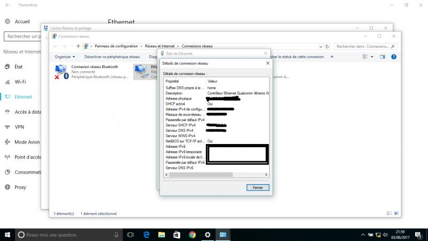Click the volume icon in system tray
The height and width of the screenshot is (241, 428).
pyautogui.click(x=385, y=235)
